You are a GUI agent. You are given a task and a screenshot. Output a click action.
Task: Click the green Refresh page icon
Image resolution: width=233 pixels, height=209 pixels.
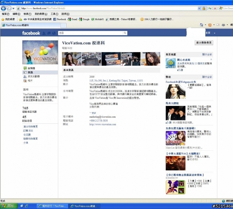[x=210, y=8]
